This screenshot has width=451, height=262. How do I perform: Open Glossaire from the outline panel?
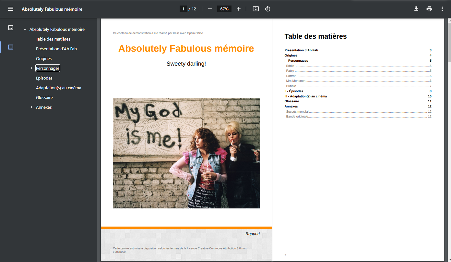click(x=44, y=98)
